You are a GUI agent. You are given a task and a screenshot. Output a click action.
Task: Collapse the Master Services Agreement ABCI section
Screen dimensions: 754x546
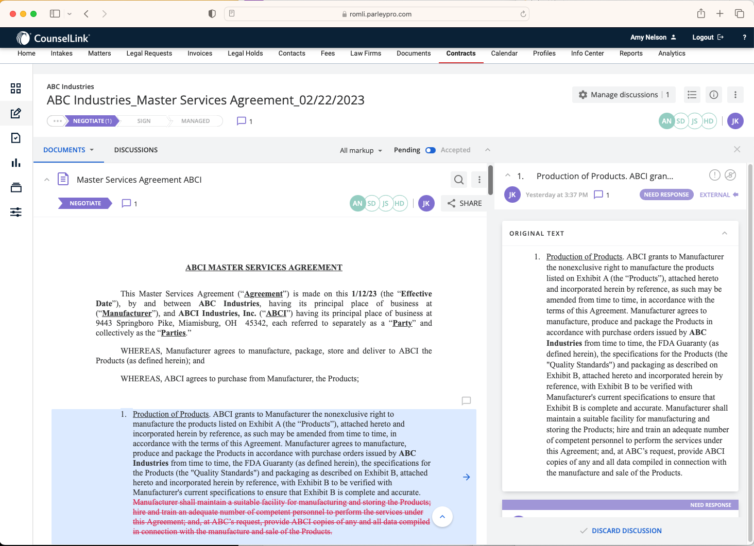(47, 180)
